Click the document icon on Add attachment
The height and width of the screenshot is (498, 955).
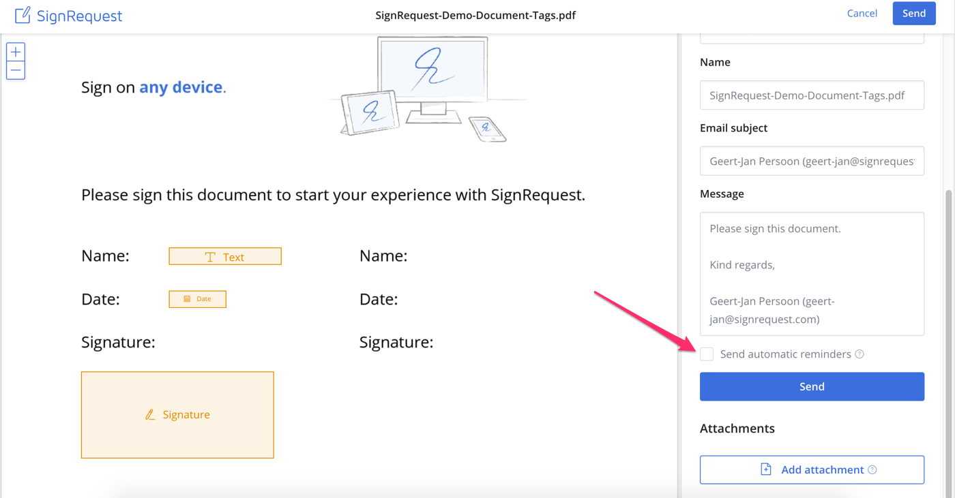pyautogui.click(x=766, y=469)
